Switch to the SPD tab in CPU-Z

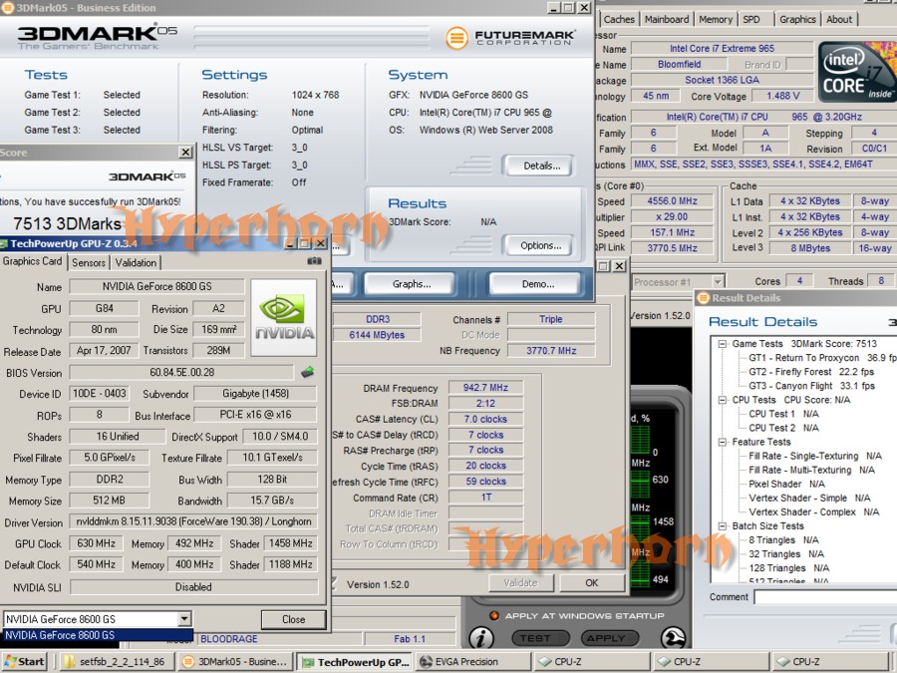(x=751, y=19)
